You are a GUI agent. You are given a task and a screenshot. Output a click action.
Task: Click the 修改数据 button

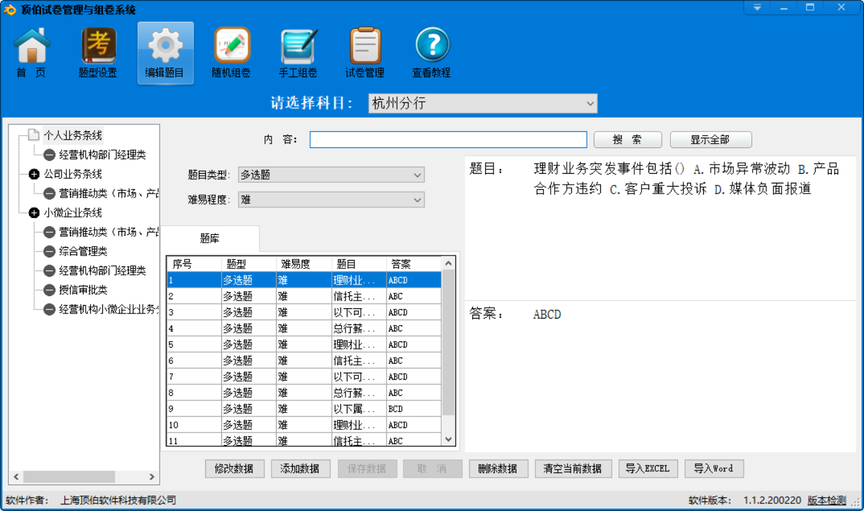coord(234,469)
